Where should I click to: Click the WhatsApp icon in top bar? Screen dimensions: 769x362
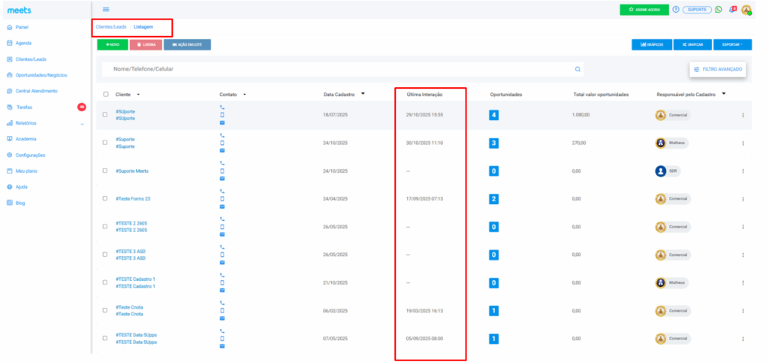[718, 10]
